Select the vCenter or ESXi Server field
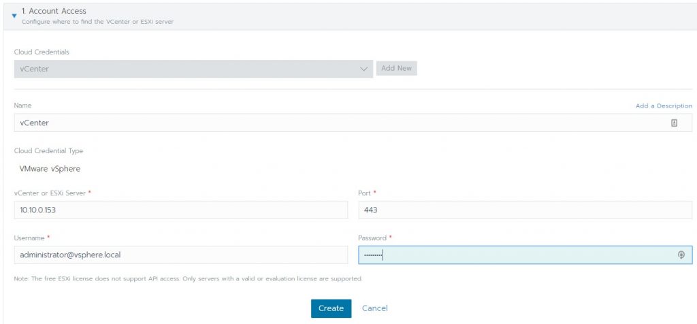 click(181, 210)
